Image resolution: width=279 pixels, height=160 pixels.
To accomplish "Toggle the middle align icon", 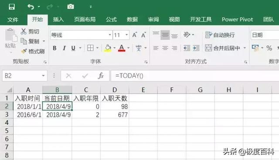I will click(x=165, y=35).
